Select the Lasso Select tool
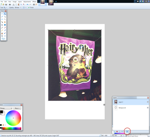The width and height of the screenshot is (150, 137). point(2,17)
